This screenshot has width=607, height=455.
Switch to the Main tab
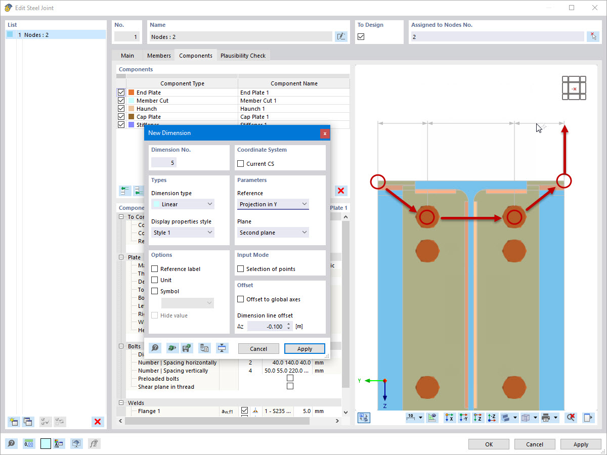pos(127,56)
